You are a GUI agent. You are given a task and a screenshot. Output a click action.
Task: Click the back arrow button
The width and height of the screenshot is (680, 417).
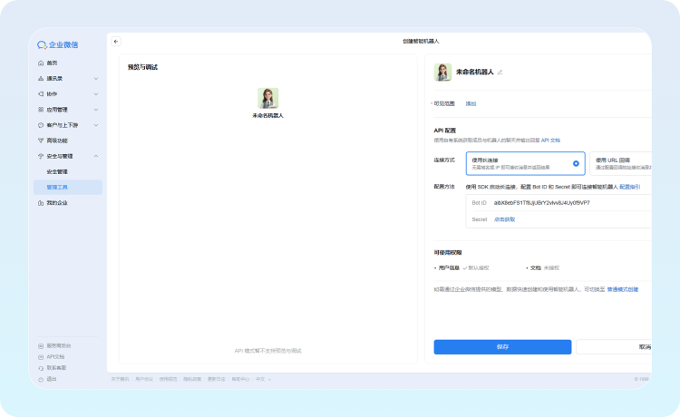click(116, 42)
